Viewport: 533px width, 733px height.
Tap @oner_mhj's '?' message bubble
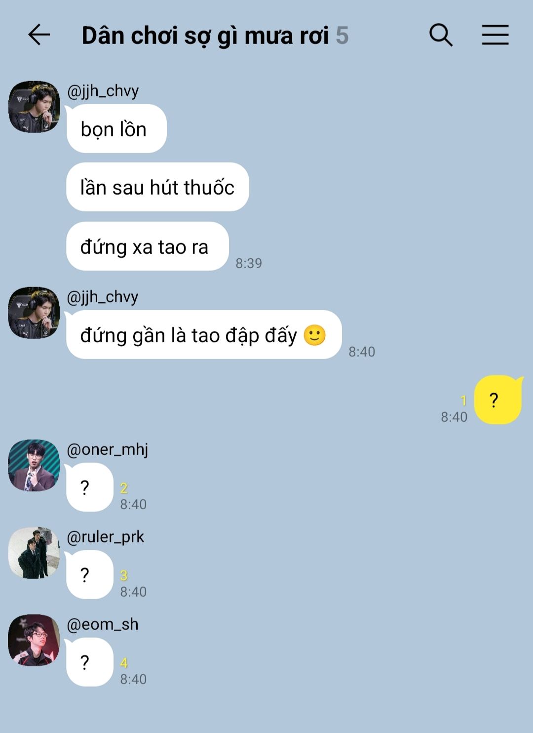[x=90, y=488]
